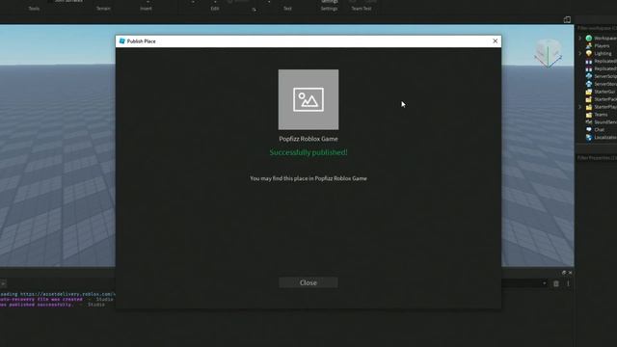Select the SoundService icon in Explorer
This screenshot has width=617, height=347.
point(589,122)
